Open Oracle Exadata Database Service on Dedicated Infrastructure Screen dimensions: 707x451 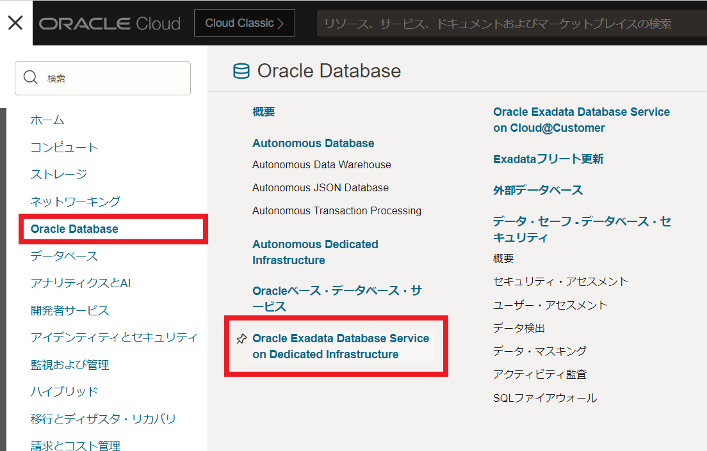[341, 346]
